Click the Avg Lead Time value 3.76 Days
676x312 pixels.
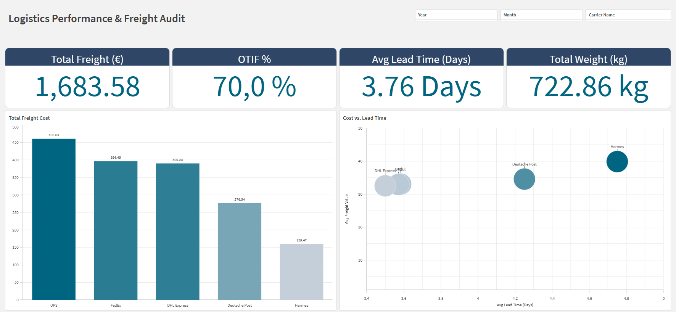[x=422, y=87]
